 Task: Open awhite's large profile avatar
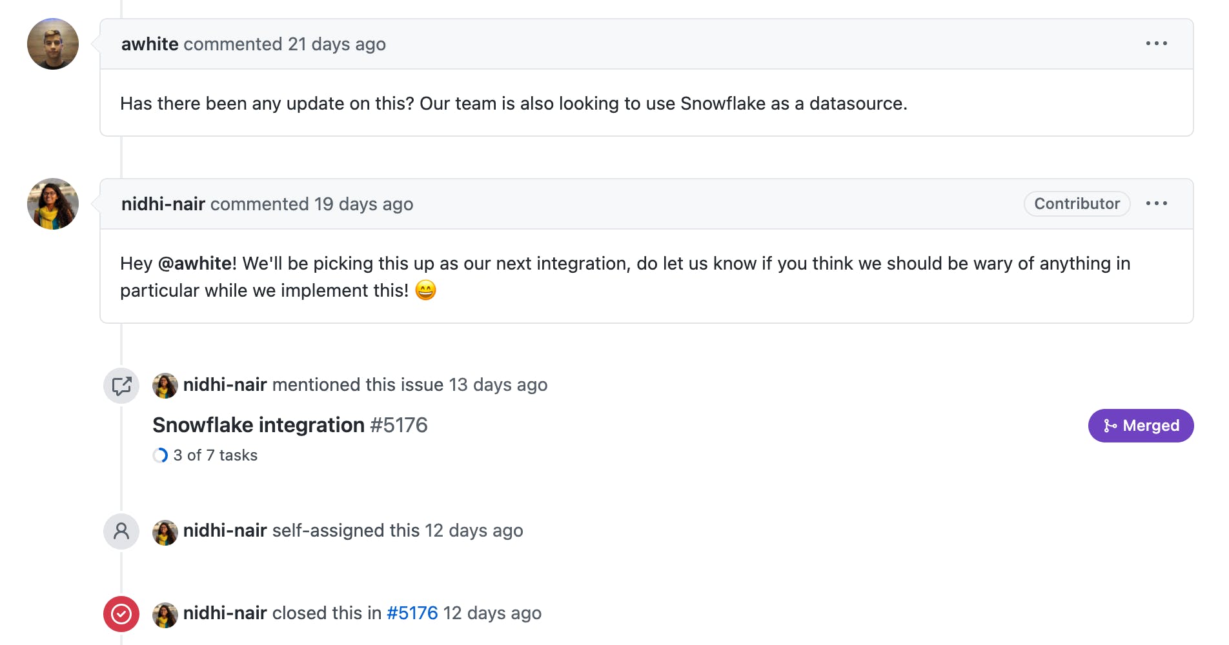pyautogui.click(x=53, y=44)
